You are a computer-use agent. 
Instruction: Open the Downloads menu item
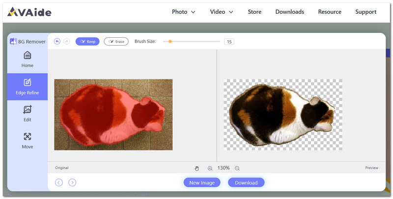[290, 12]
